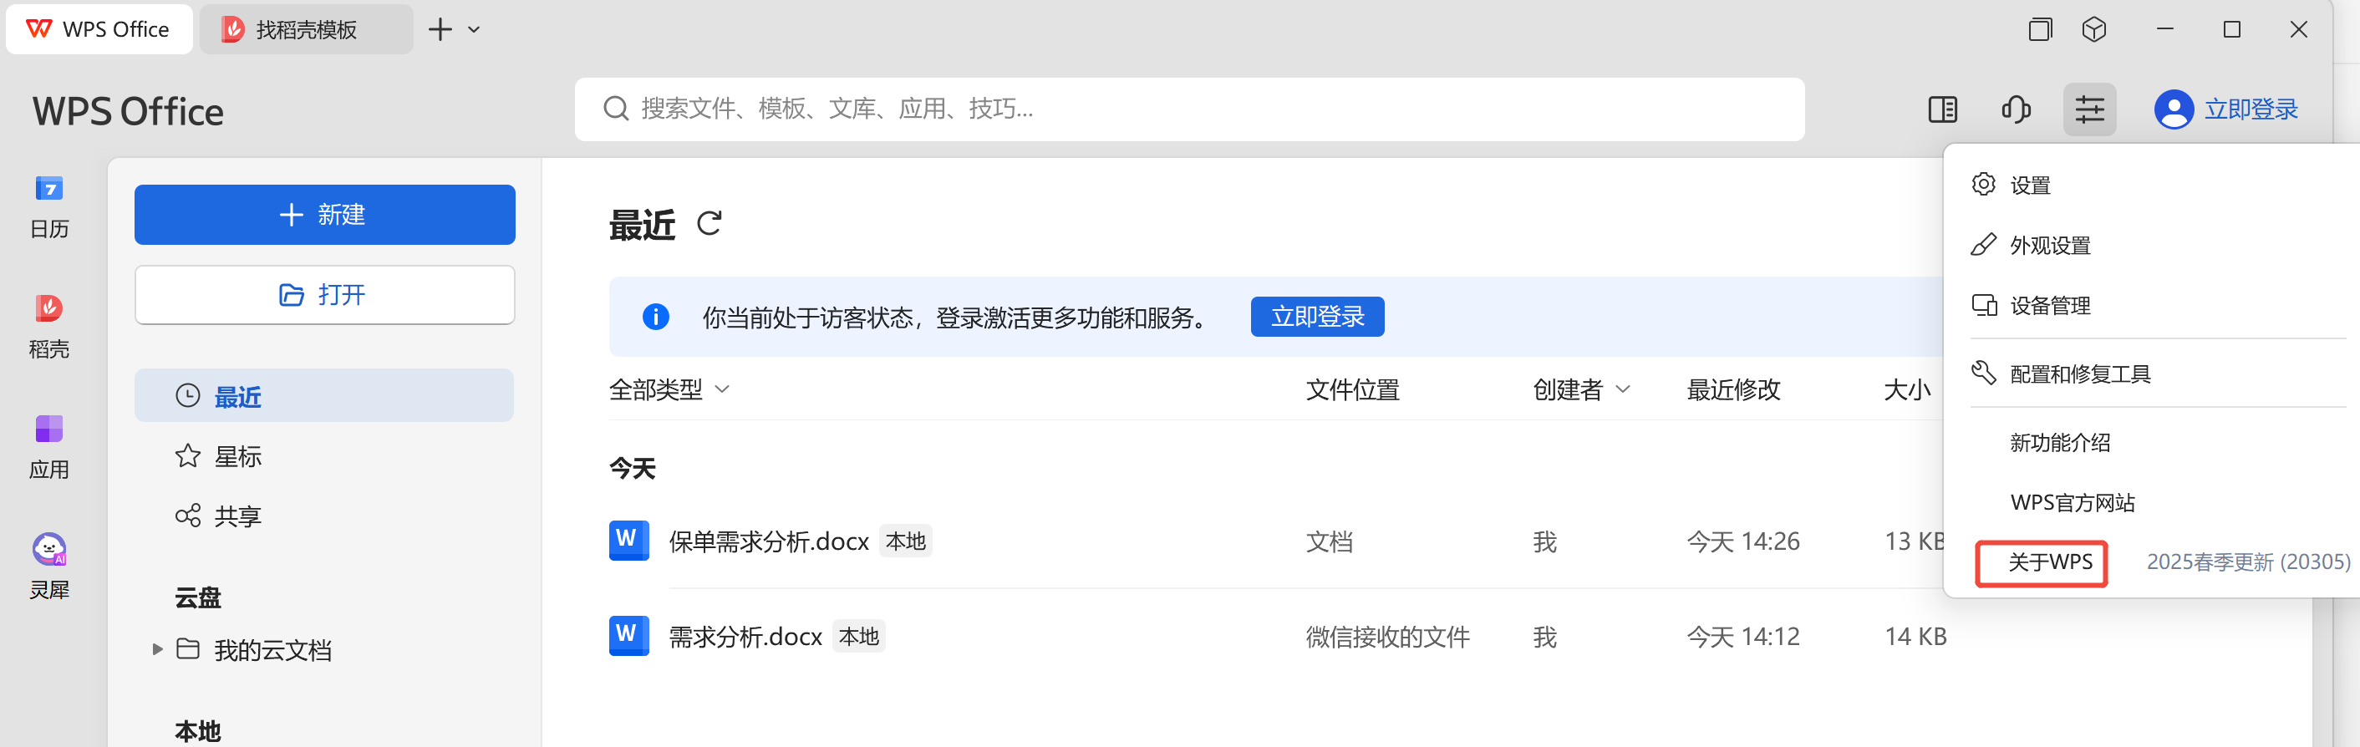This screenshot has width=2360, height=747.
Task: Click the 文件位置 column header
Action: tap(1352, 389)
